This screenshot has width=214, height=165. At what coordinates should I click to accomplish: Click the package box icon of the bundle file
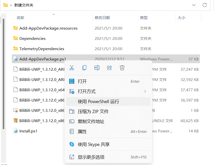point(16,120)
